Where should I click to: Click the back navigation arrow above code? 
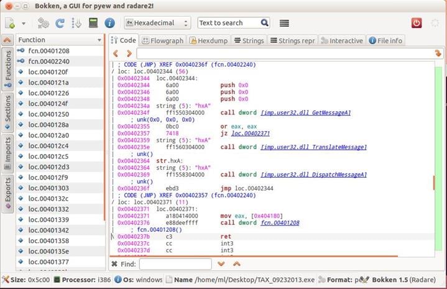[x=116, y=53]
